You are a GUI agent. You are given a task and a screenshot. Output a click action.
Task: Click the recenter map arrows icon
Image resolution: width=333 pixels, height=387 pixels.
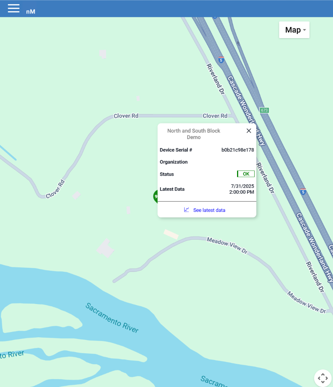point(323,378)
